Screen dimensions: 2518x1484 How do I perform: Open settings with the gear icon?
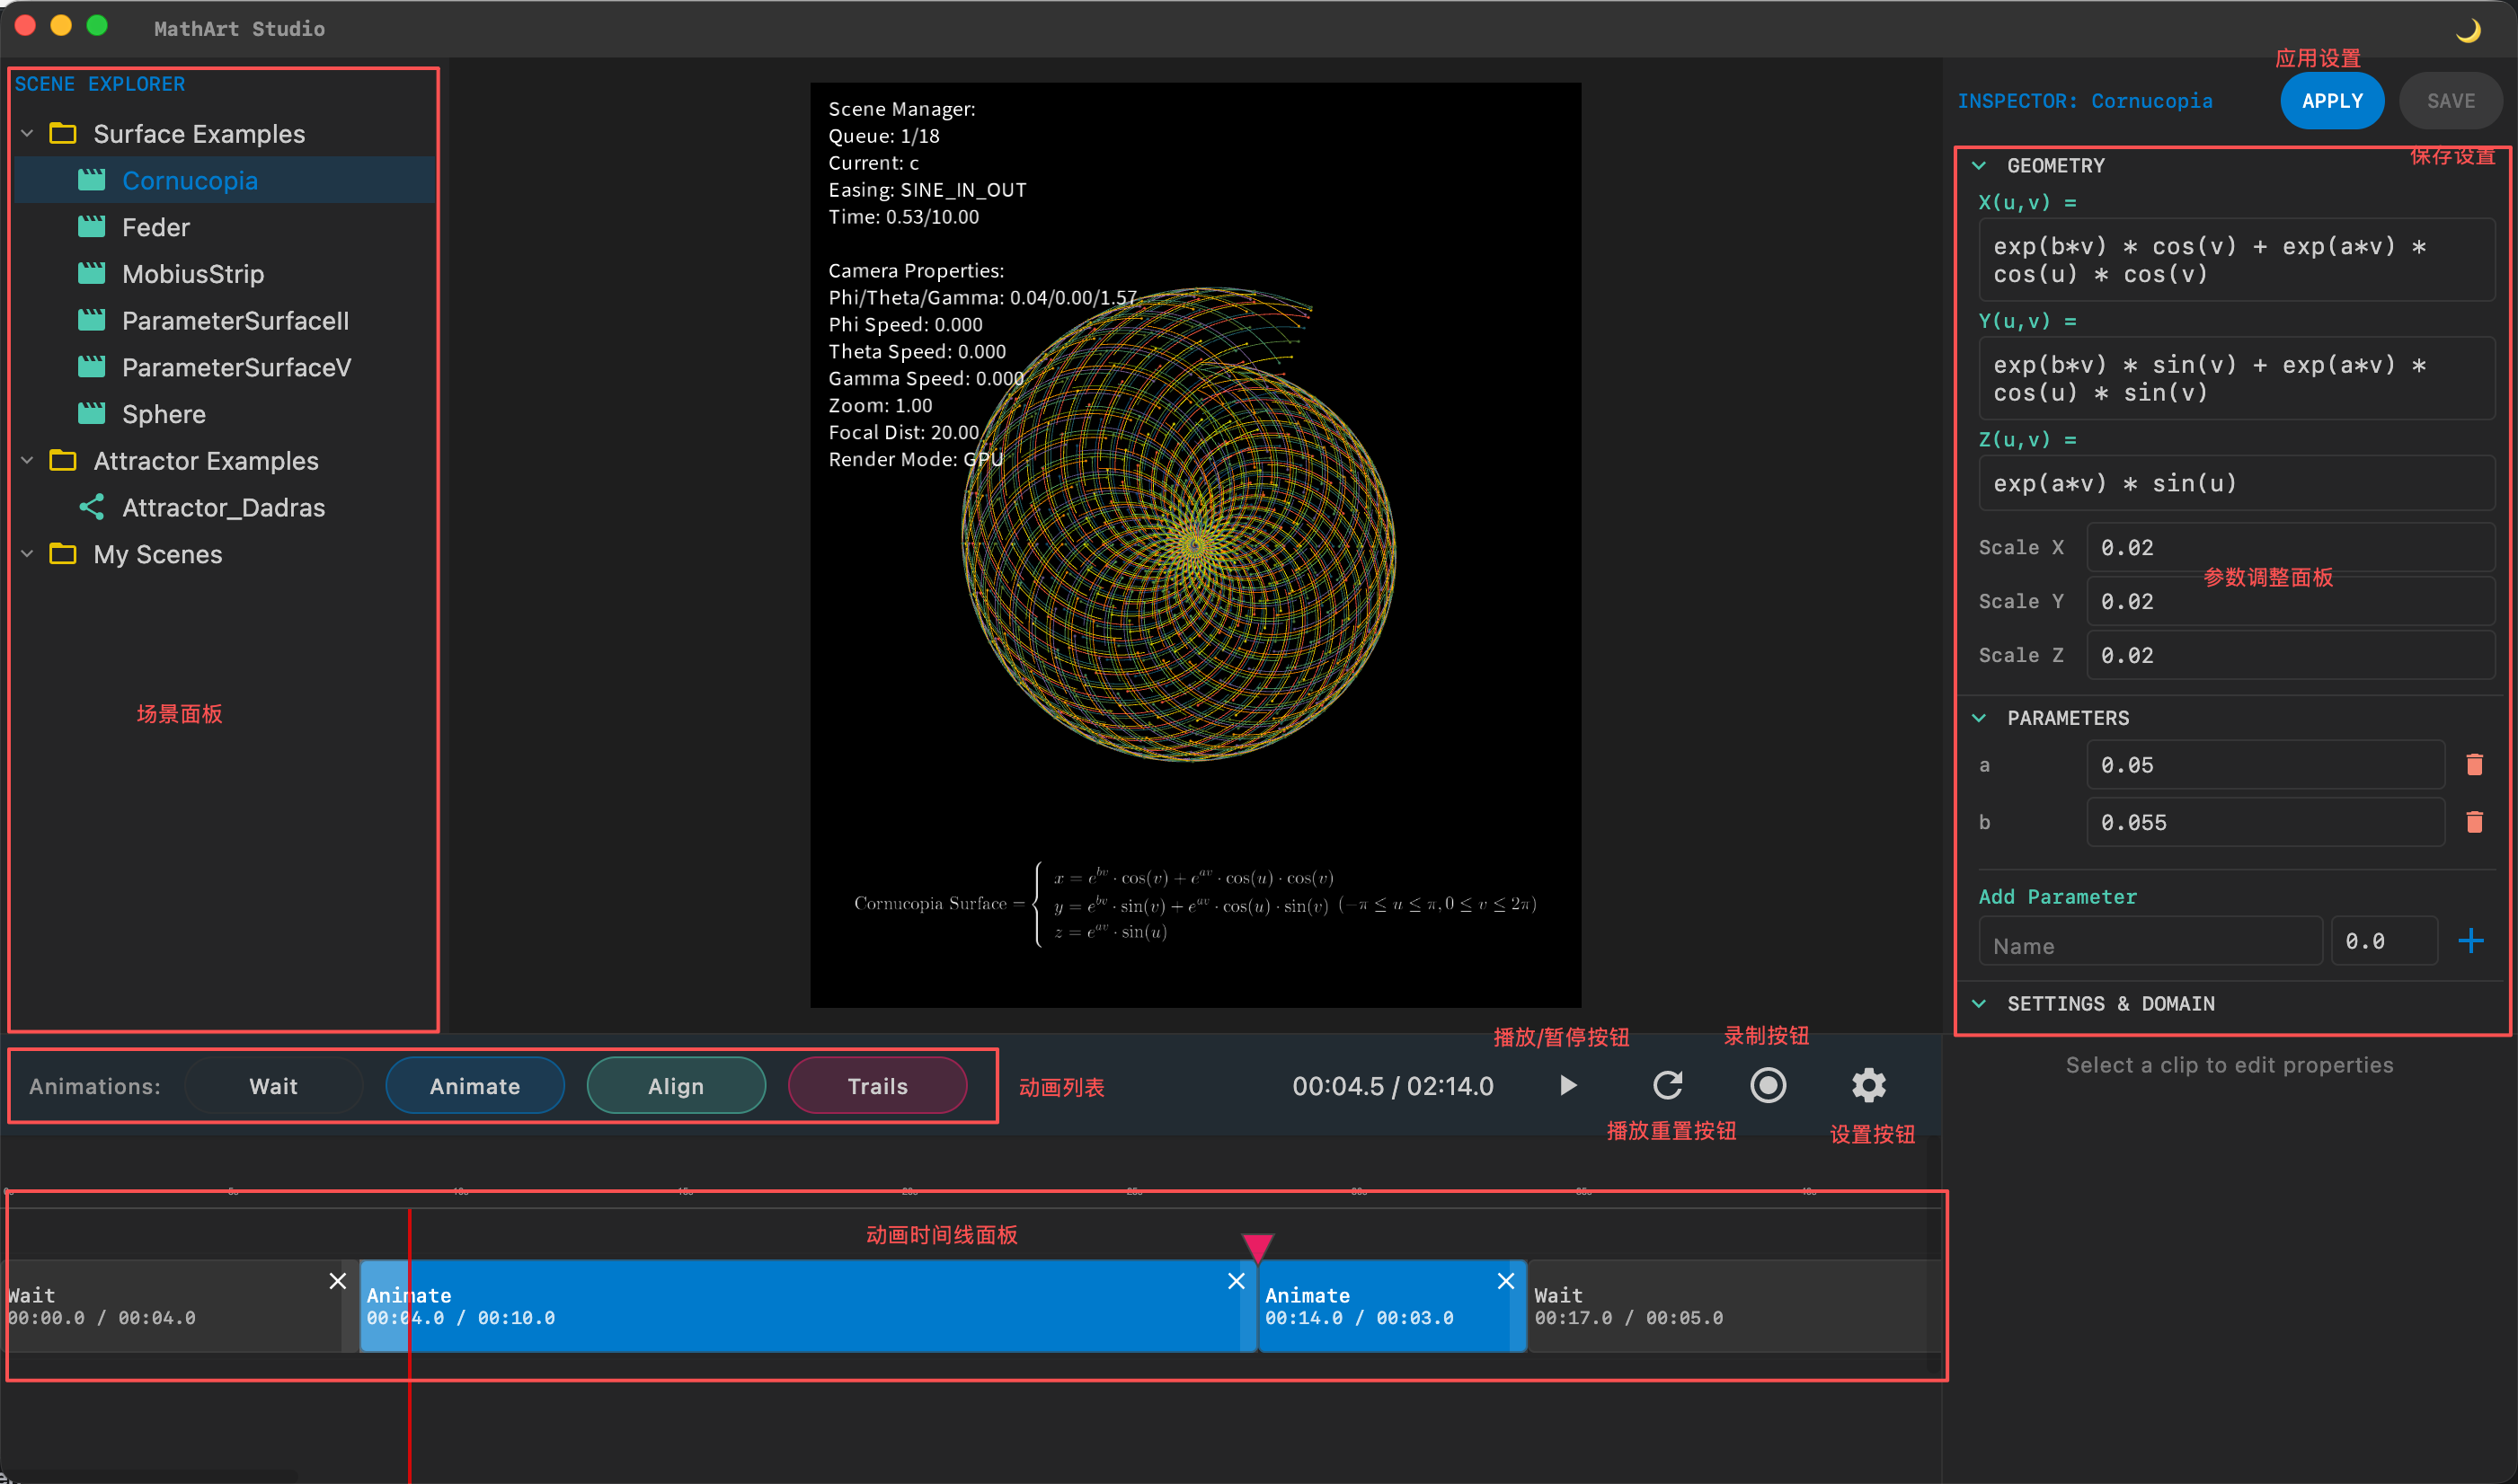tap(1867, 1085)
